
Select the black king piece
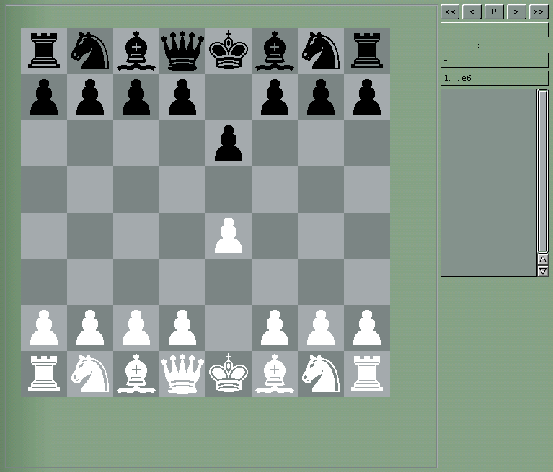tap(229, 51)
